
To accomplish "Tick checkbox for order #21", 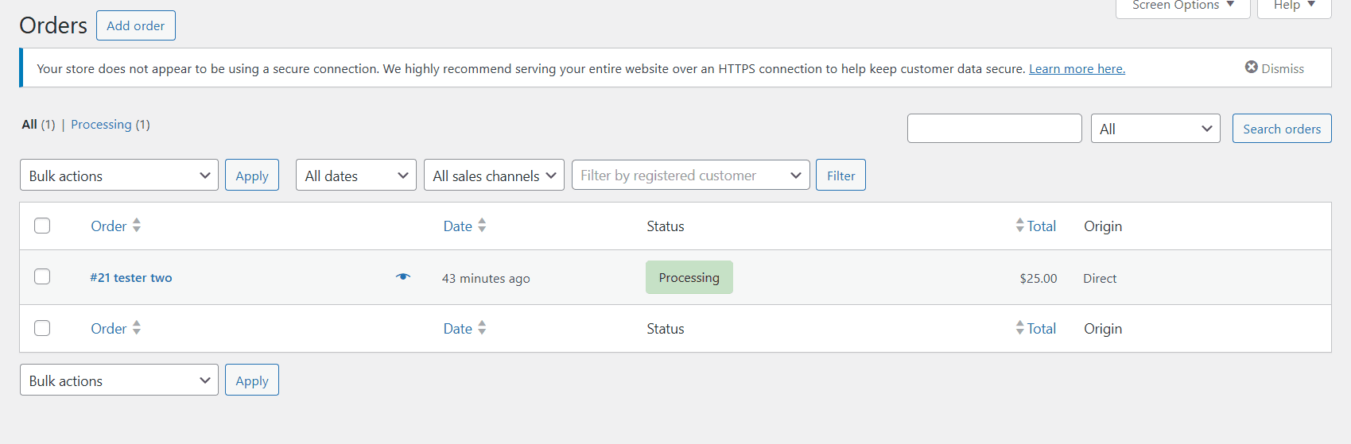I will click(42, 276).
